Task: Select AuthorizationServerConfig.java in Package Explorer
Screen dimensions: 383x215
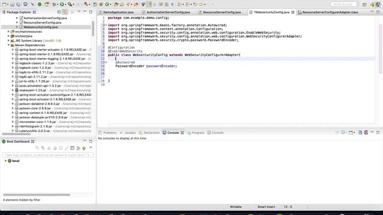Action: coord(45,18)
